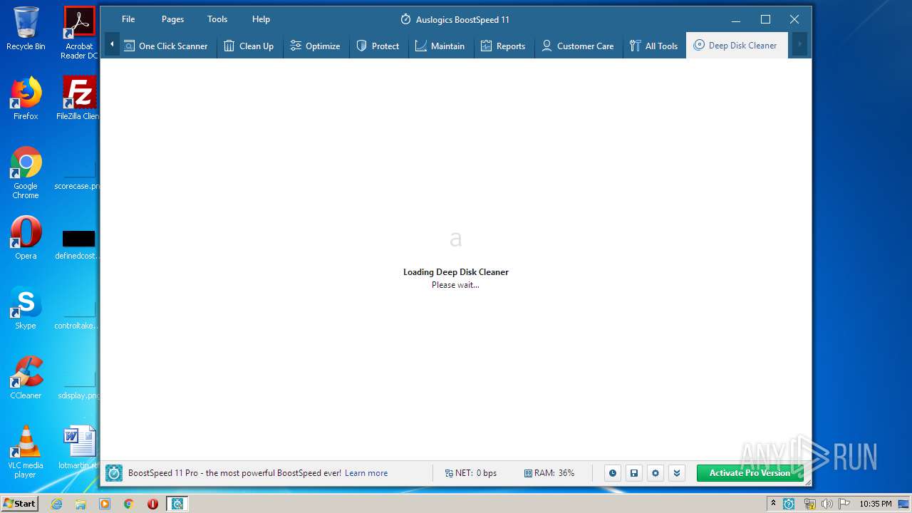Open the Reports tab
Viewport: 912px width, 513px height.
coord(503,46)
